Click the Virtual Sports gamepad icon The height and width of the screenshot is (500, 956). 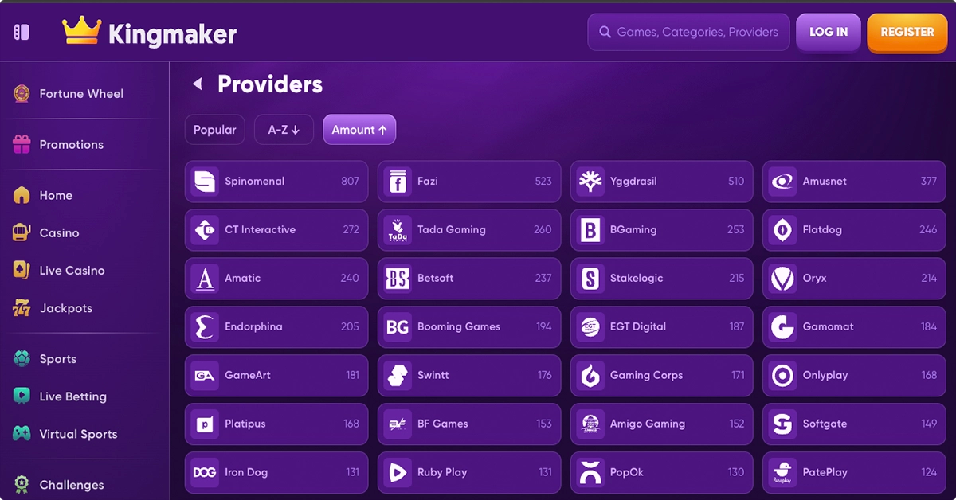(x=22, y=433)
